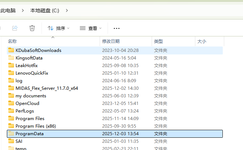
Task: Expand chevron after 此电脑 breadcrumb
Action: (x=23, y=11)
